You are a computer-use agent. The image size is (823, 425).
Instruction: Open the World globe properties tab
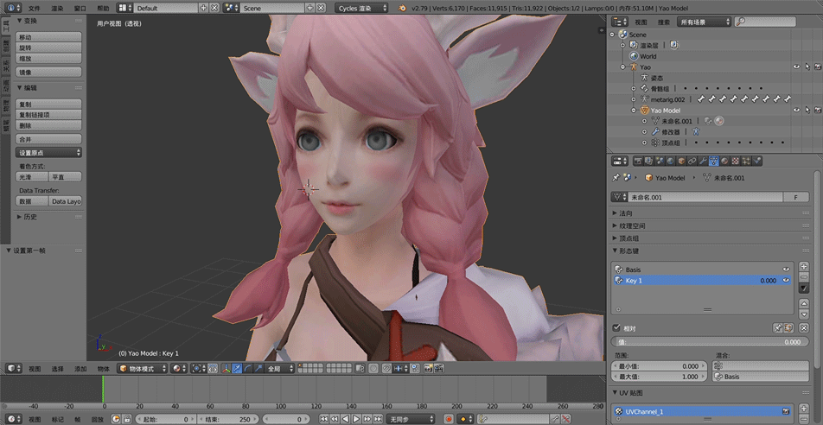670,161
